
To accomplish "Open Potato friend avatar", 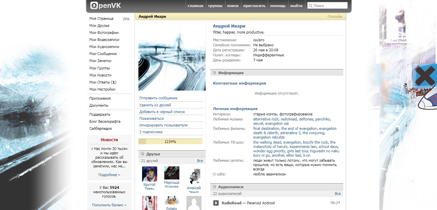I will click(x=172, y=201).
